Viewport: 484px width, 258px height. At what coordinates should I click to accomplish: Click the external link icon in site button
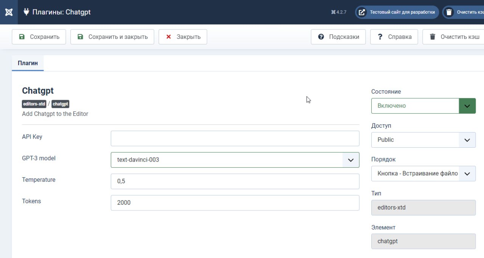362,12
